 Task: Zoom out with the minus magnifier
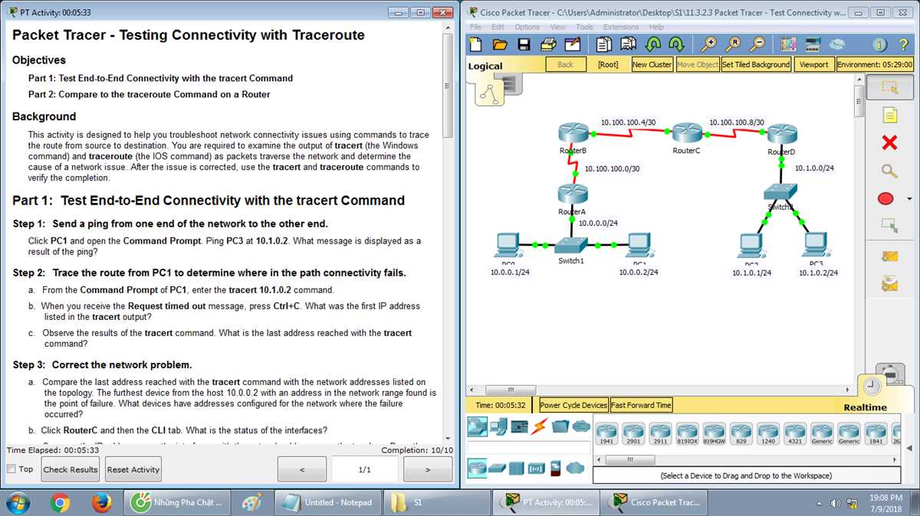click(757, 44)
